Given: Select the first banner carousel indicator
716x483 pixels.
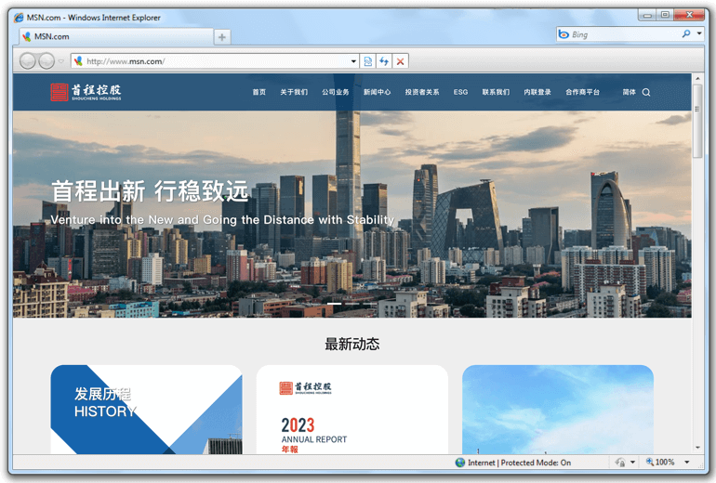Looking at the screenshot, I should pos(334,304).
